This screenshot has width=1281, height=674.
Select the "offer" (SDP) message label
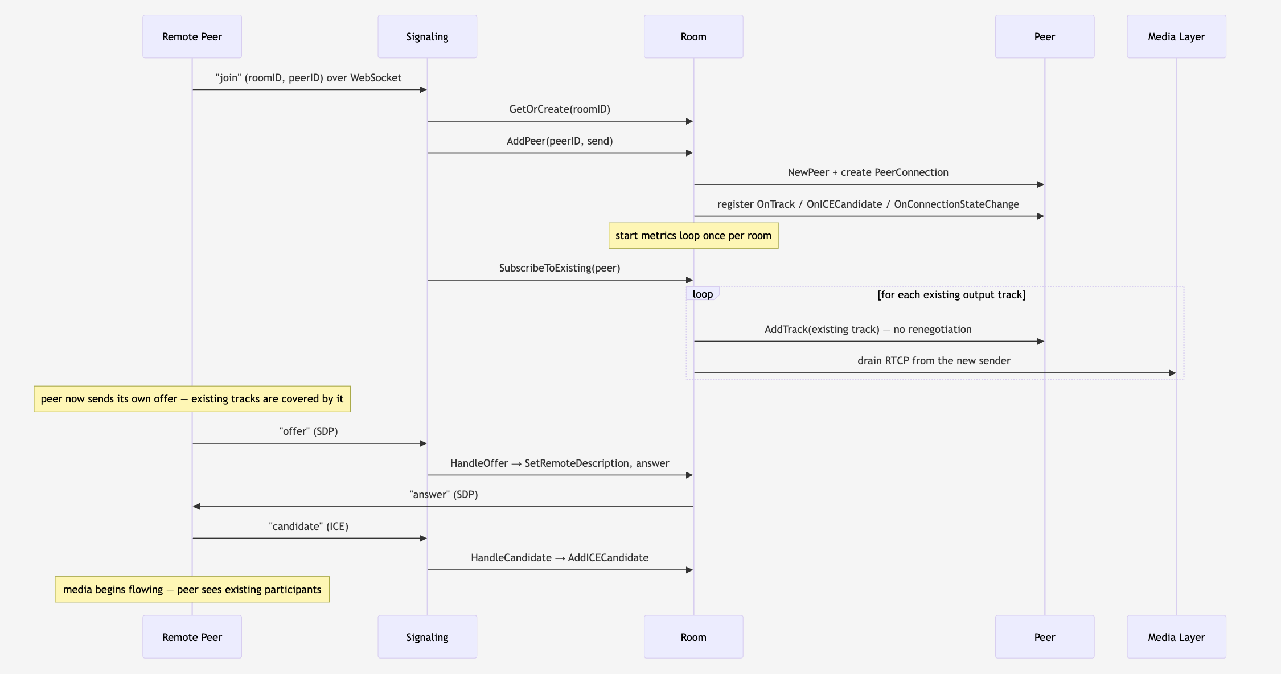tap(309, 431)
